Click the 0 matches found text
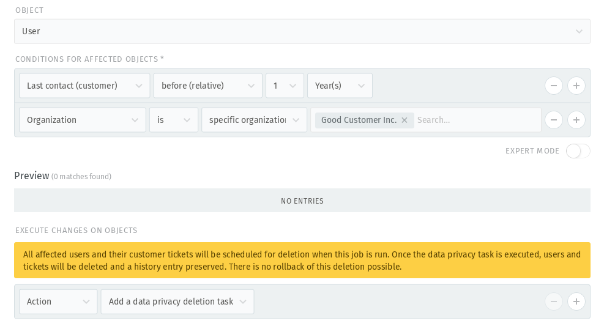The image size is (604, 329). 81,177
